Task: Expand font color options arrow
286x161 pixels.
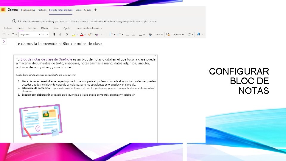Action: pyautogui.click(x=85, y=35)
